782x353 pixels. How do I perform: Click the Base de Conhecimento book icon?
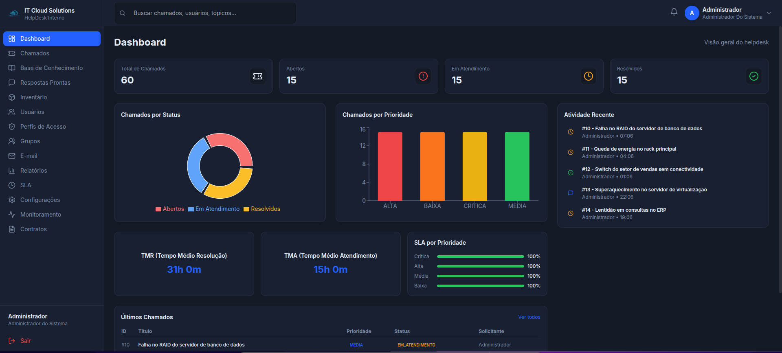(x=12, y=68)
